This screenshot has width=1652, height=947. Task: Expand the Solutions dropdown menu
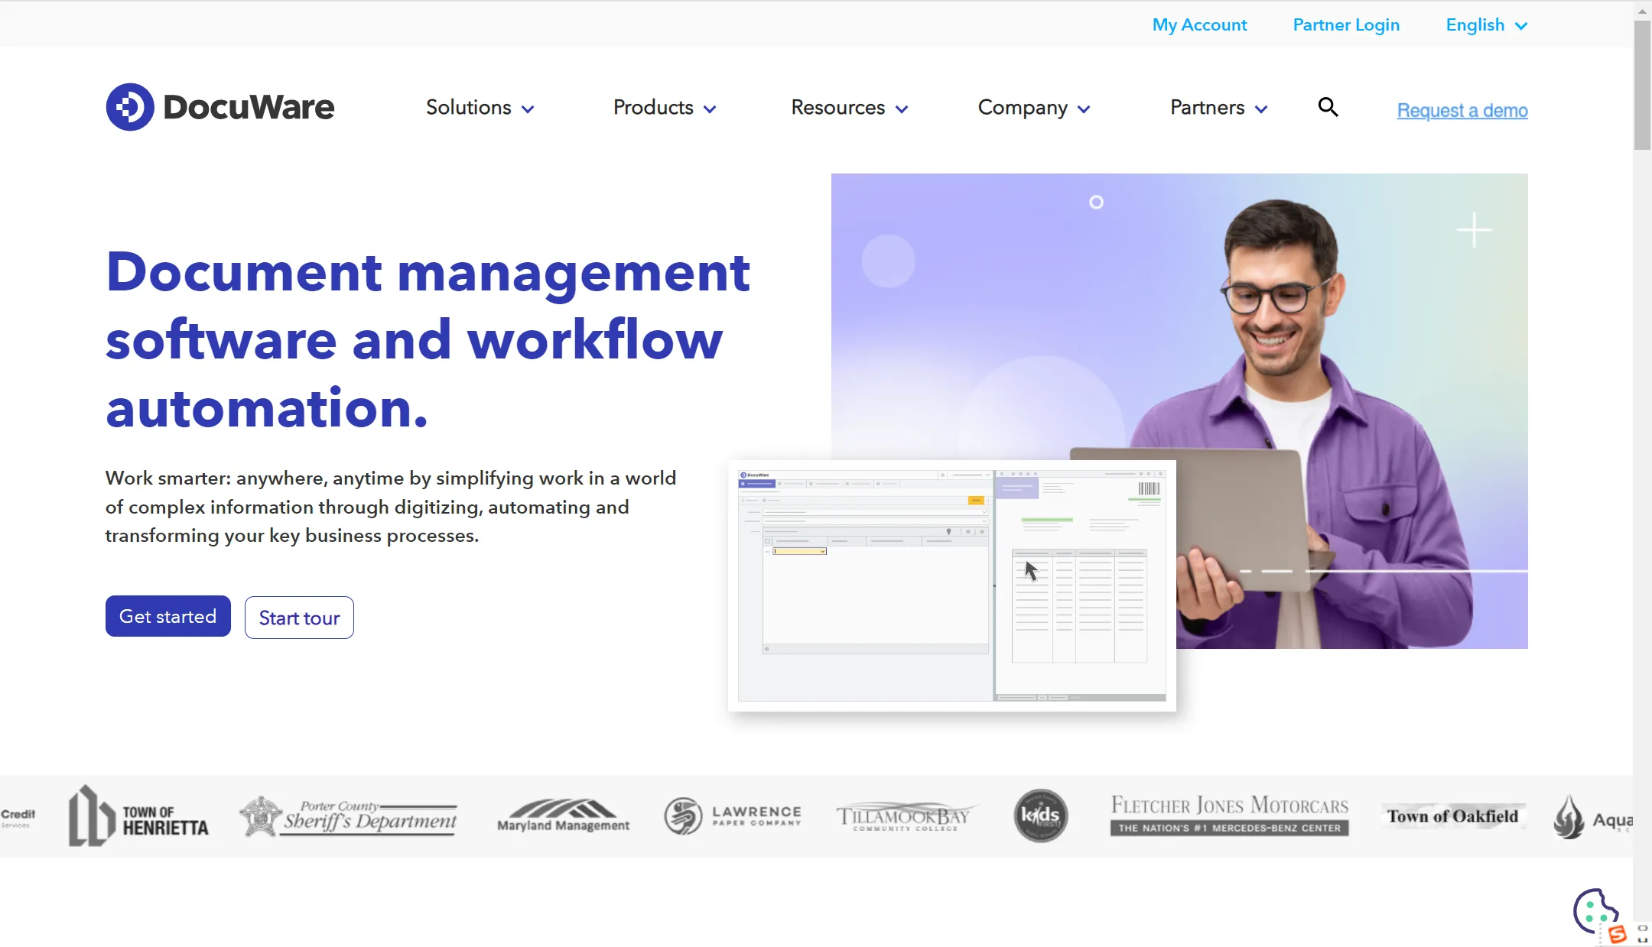pos(480,108)
